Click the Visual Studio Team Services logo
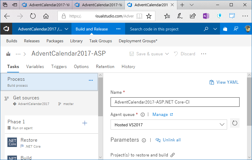The height and width of the screenshot is (160, 252). coord(6,29)
